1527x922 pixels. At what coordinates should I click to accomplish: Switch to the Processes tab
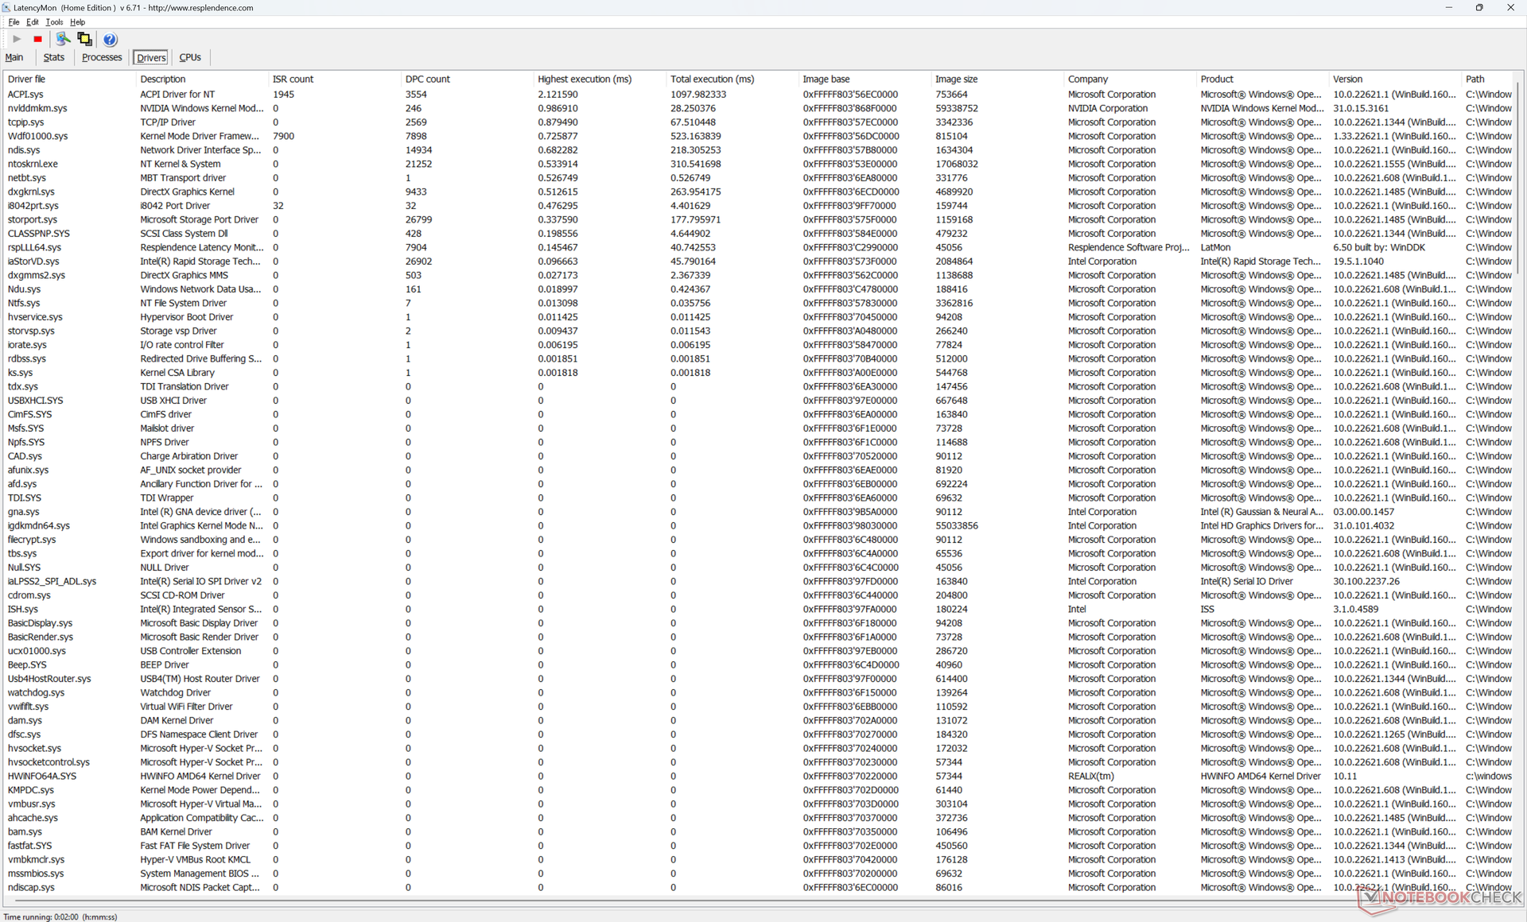point(102,57)
